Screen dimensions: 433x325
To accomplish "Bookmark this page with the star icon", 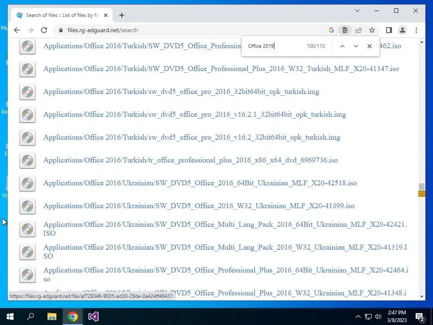I will coord(372,30).
